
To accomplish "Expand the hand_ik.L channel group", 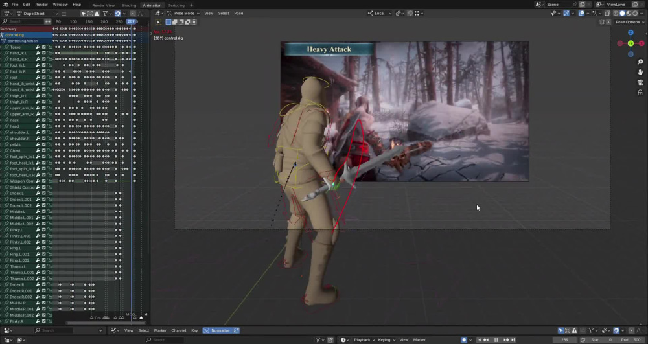I will (2, 53).
